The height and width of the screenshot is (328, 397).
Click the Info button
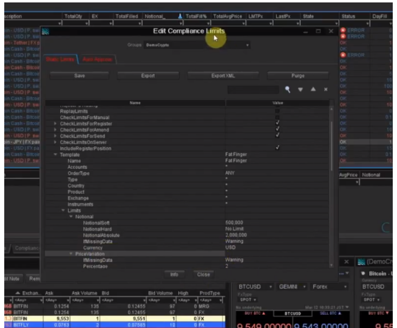click(x=174, y=275)
